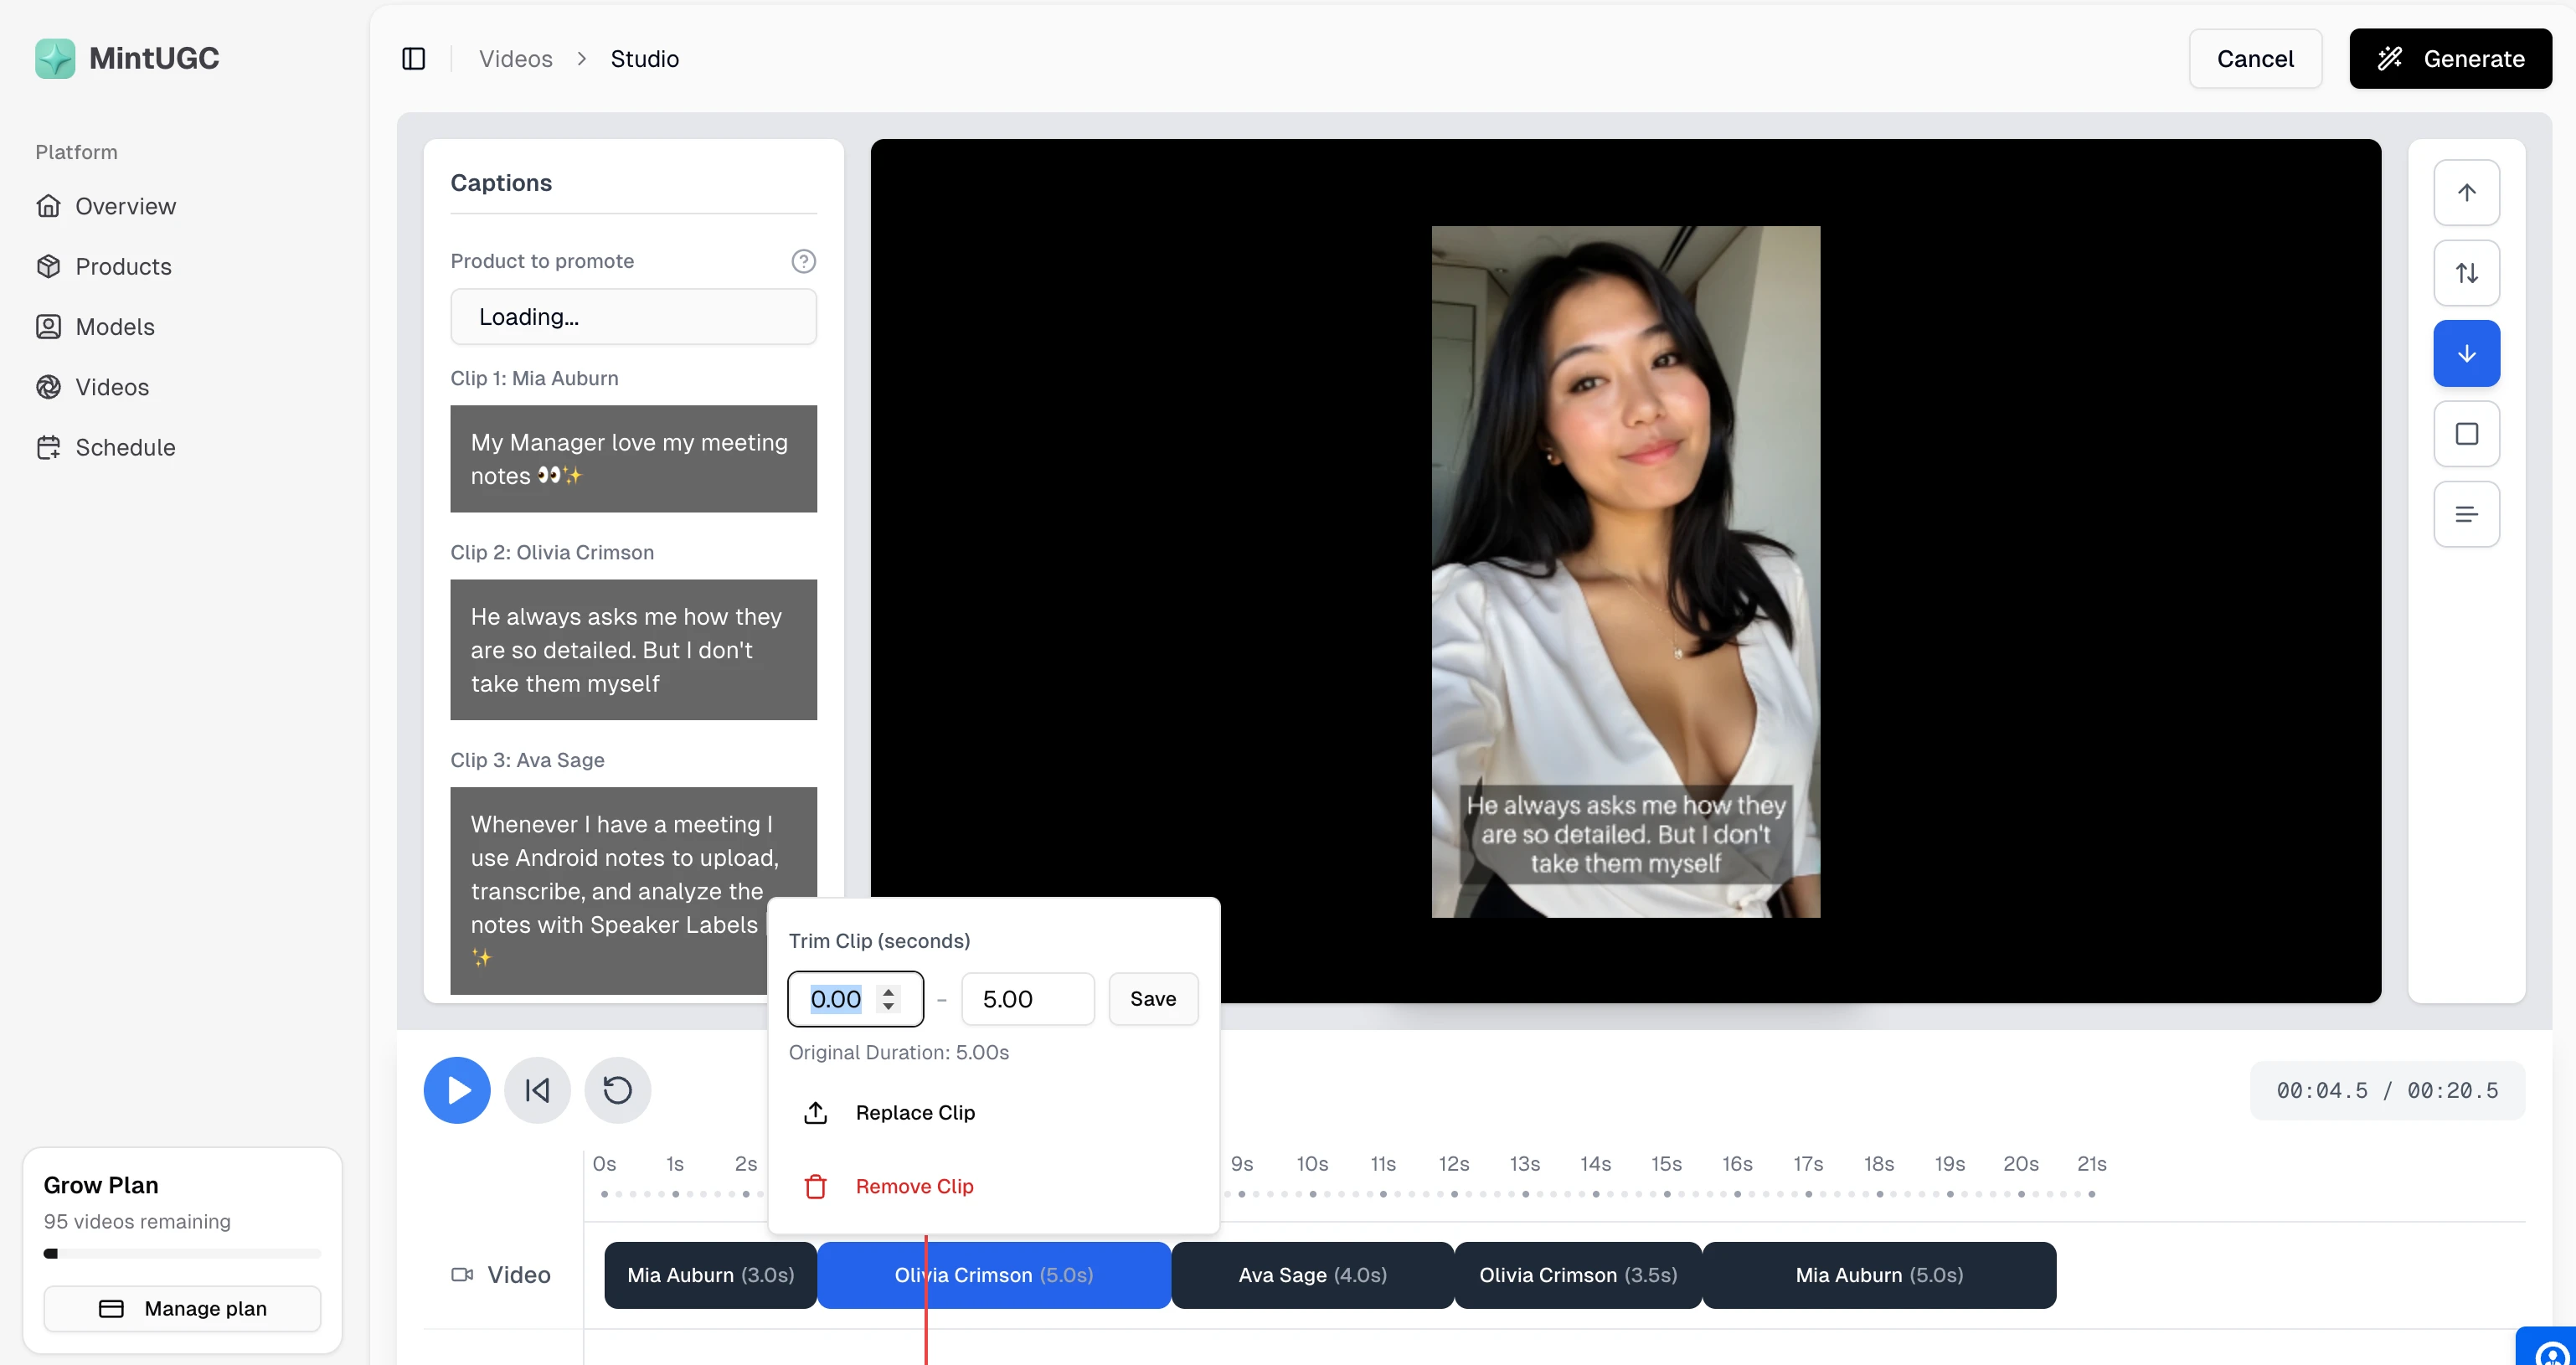Image resolution: width=2576 pixels, height=1365 pixels.
Task: Position caption in middle (up-down arrows)
Action: (2467, 273)
